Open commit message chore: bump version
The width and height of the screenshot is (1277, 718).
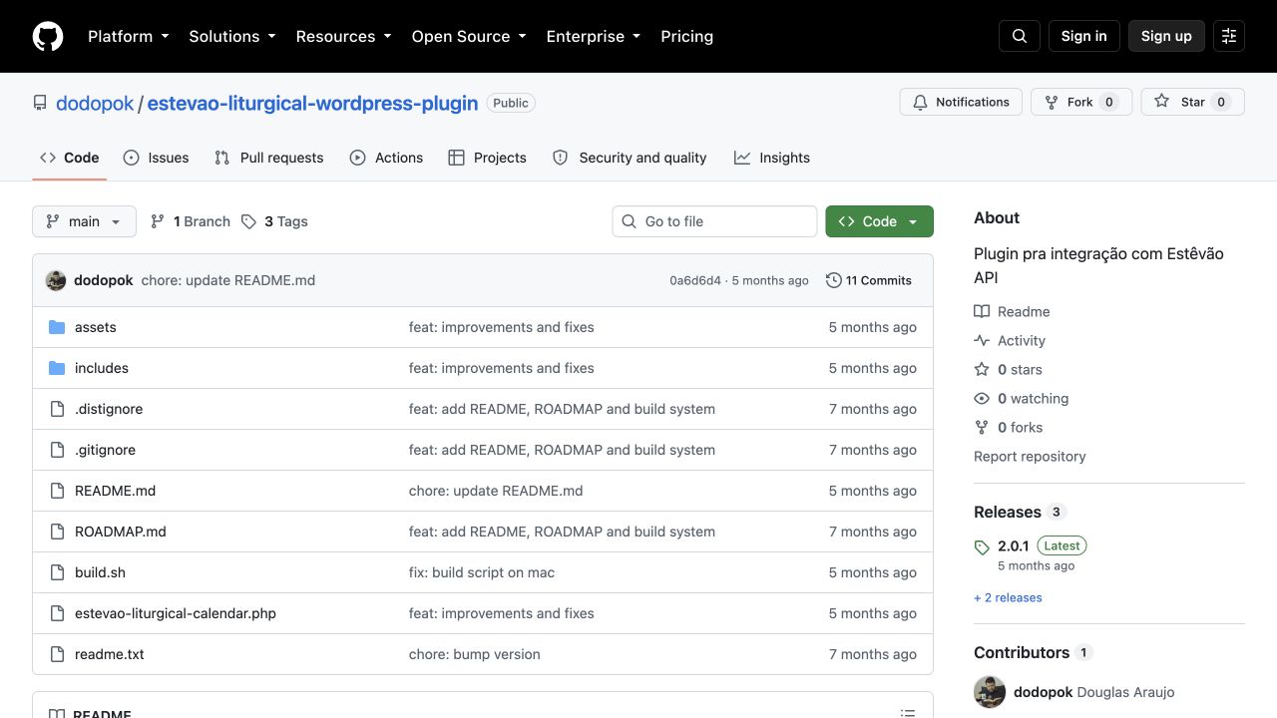(x=475, y=654)
